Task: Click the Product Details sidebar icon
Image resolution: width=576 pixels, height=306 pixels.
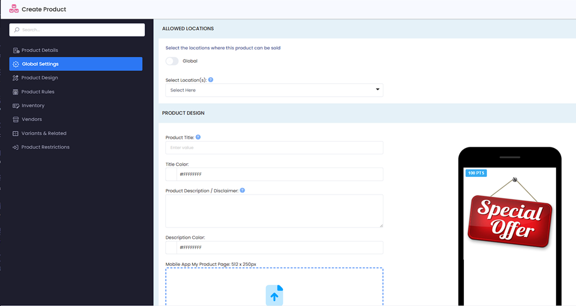Action: 16,50
